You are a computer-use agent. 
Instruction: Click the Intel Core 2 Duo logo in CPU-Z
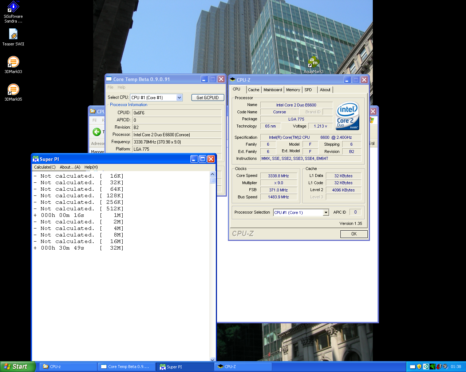pyautogui.click(x=347, y=116)
